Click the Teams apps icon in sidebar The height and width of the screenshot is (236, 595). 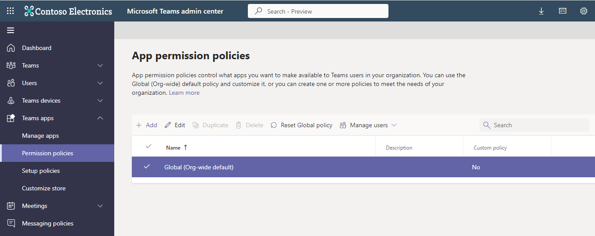click(x=11, y=118)
